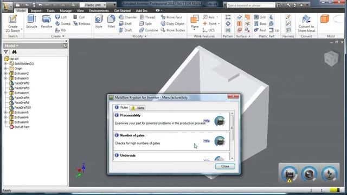The height and width of the screenshot is (195, 347).
Task: Activate the Emboss tool
Action: pyautogui.click(x=81, y=24)
